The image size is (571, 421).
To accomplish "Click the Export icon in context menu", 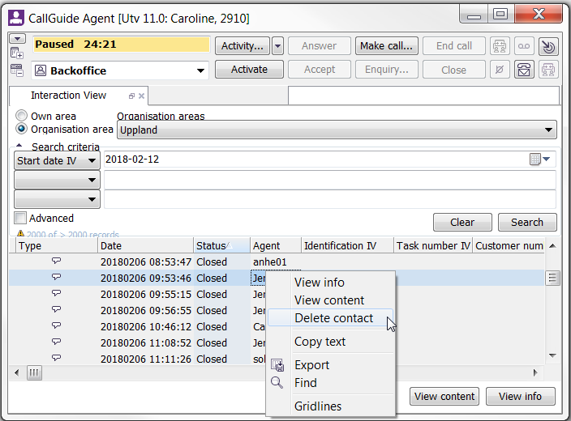I will 277,365.
